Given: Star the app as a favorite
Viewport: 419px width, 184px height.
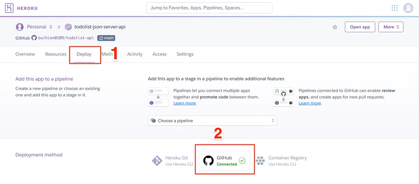Looking at the screenshot, I should [x=335, y=27].
